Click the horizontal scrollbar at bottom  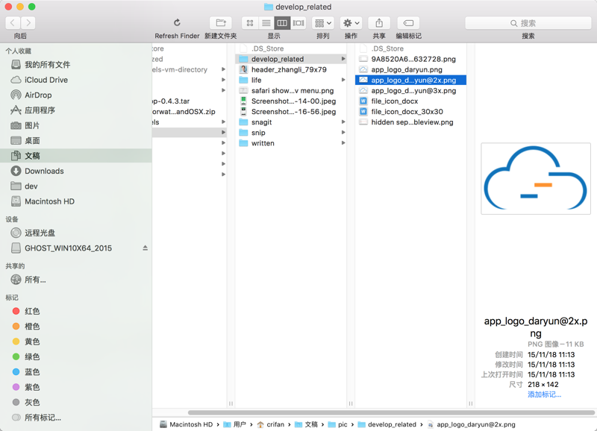391,412
